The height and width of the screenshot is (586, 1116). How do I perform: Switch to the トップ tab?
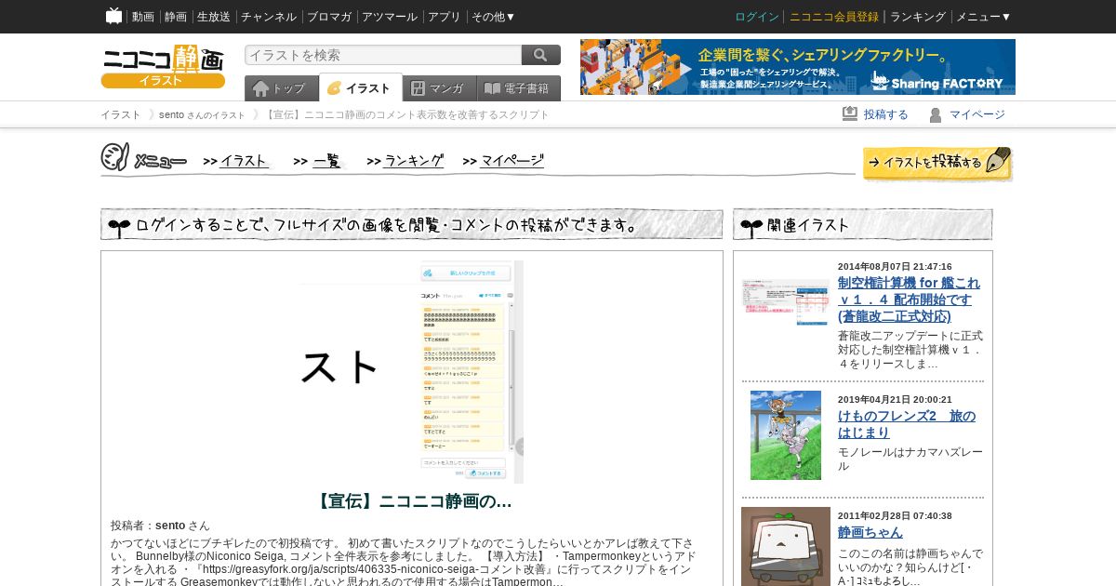(282, 88)
